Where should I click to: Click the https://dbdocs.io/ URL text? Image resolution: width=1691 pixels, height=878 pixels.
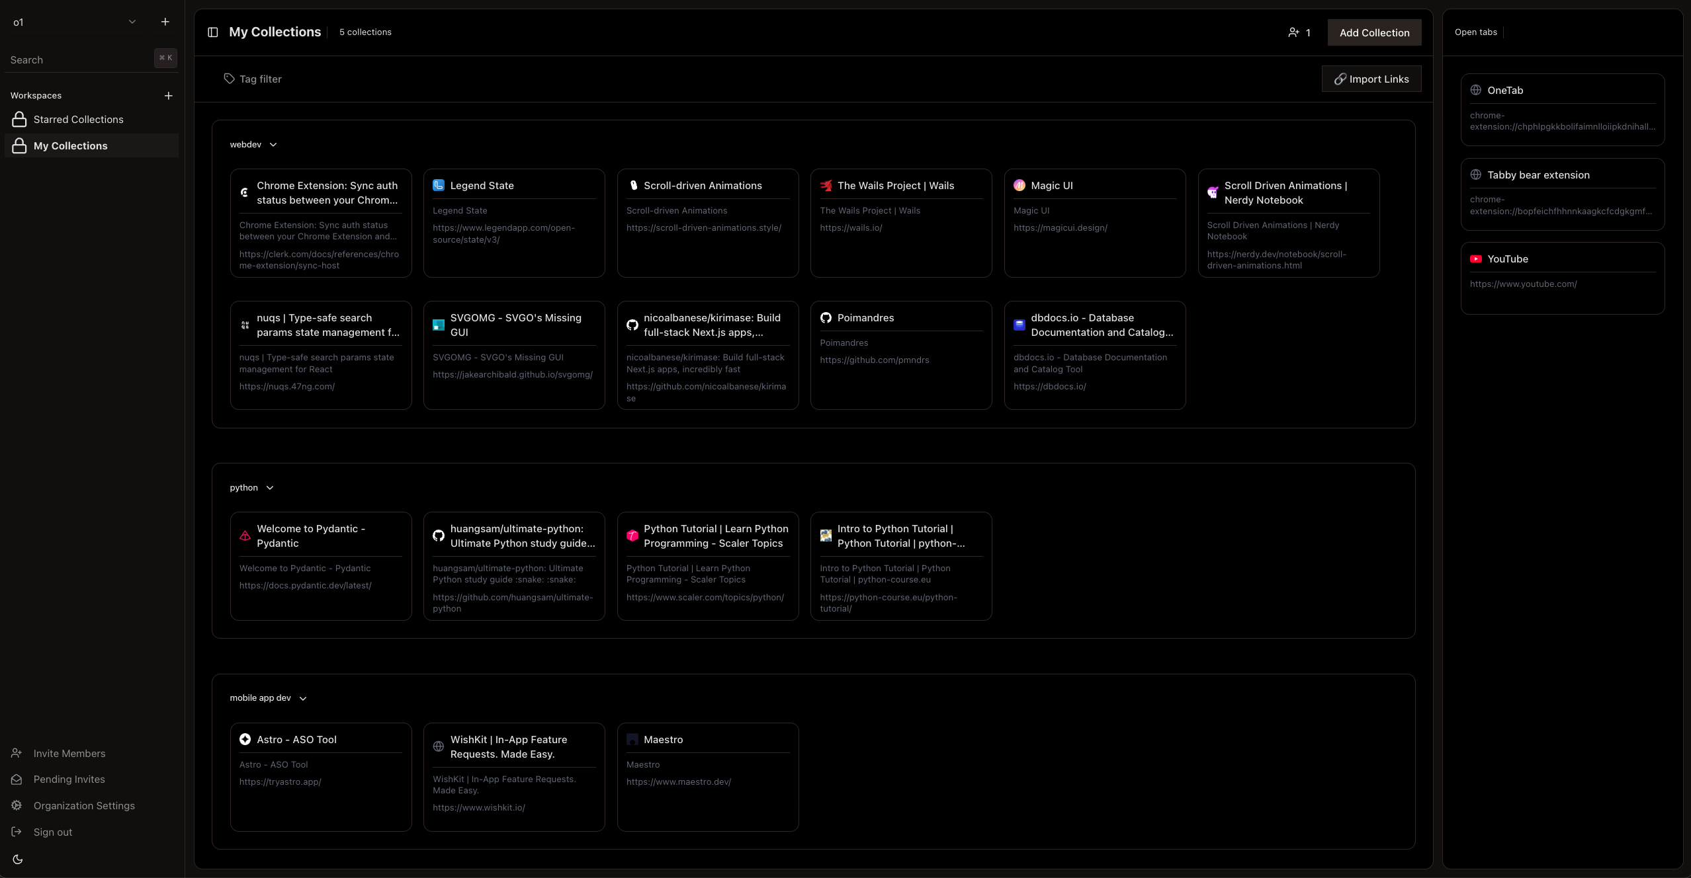click(1049, 387)
